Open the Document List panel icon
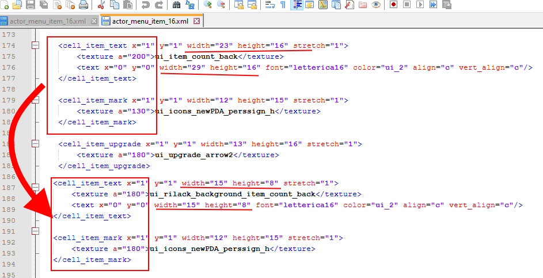This screenshot has width=543, height=278. pyautogui.click(x=336, y=5)
